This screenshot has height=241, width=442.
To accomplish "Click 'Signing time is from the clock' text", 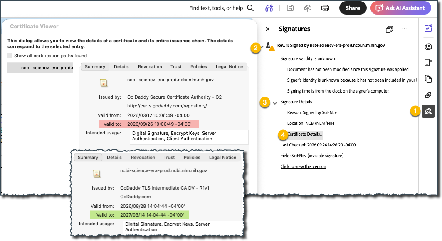I will (x=338, y=91).
